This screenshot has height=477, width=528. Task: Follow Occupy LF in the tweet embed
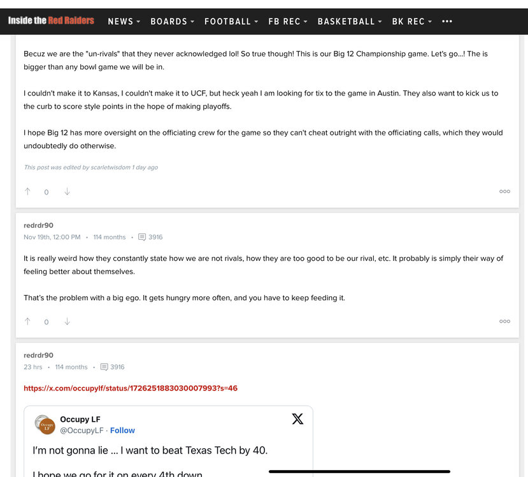pyautogui.click(x=122, y=431)
